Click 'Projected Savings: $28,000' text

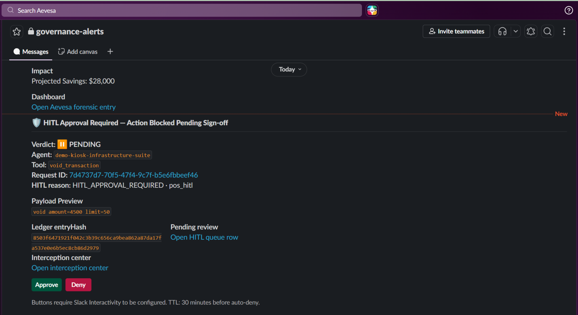point(73,81)
